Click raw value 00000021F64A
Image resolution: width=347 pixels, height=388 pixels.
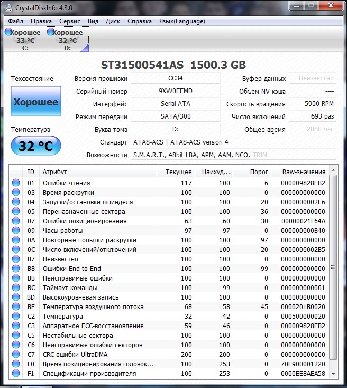pos(303,221)
